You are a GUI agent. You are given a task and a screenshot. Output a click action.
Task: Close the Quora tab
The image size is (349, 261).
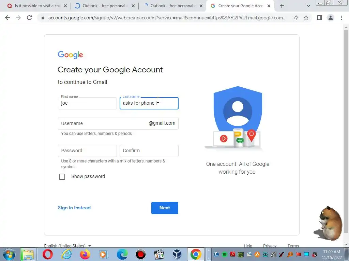pos(65,6)
